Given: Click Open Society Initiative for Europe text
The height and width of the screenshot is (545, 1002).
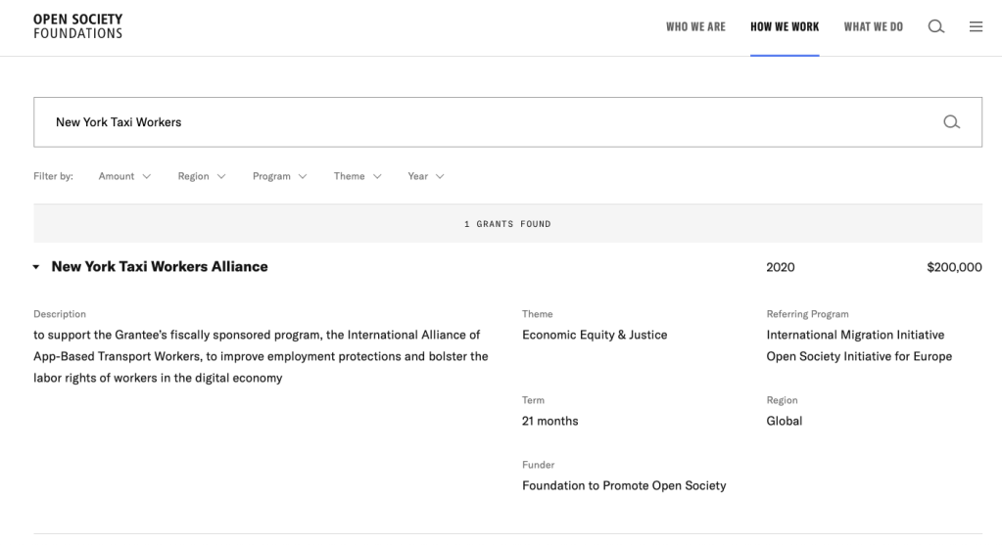Looking at the screenshot, I should point(859,356).
